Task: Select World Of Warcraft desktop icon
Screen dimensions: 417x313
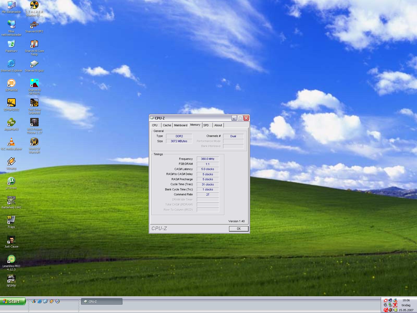Action: point(34,146)
